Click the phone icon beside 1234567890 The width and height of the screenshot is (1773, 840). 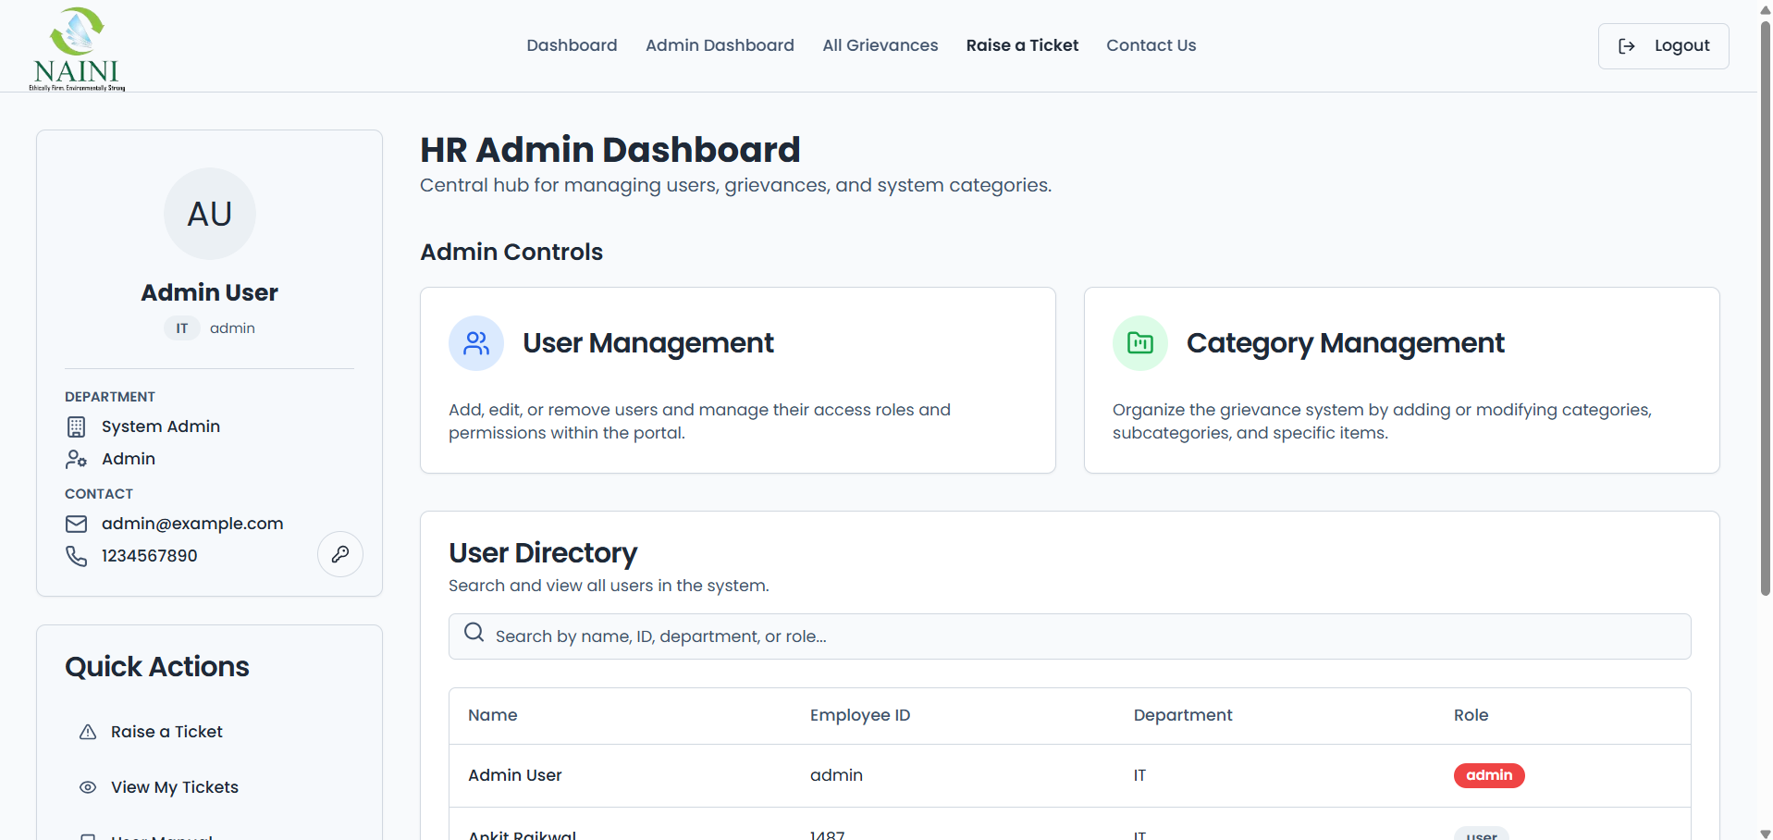[76, 556]
